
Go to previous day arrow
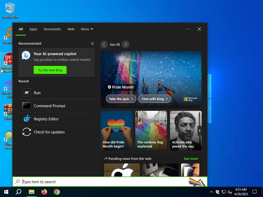(x=104, y=44)
